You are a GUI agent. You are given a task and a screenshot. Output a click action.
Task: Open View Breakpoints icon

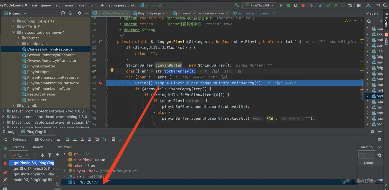[x=5, y=172]
